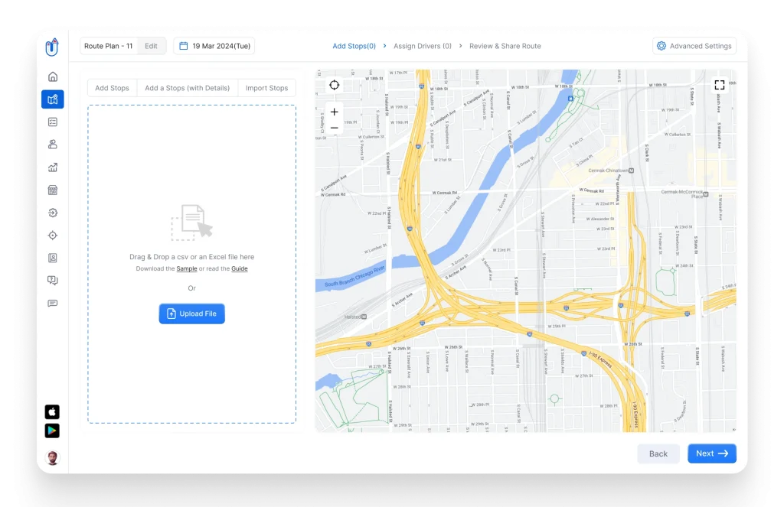Click the calendar icon beside the date
Image resolution: width=784 pixels, height=507 pixels.
184,46
